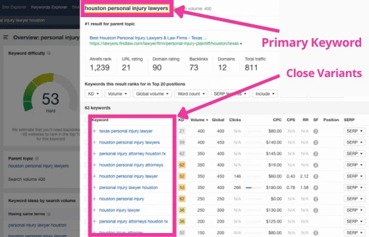Open keyword idea personal injury lawyer houston in sidebar
This screenshot has width=369, height=237.
click(x=38, y=225)
